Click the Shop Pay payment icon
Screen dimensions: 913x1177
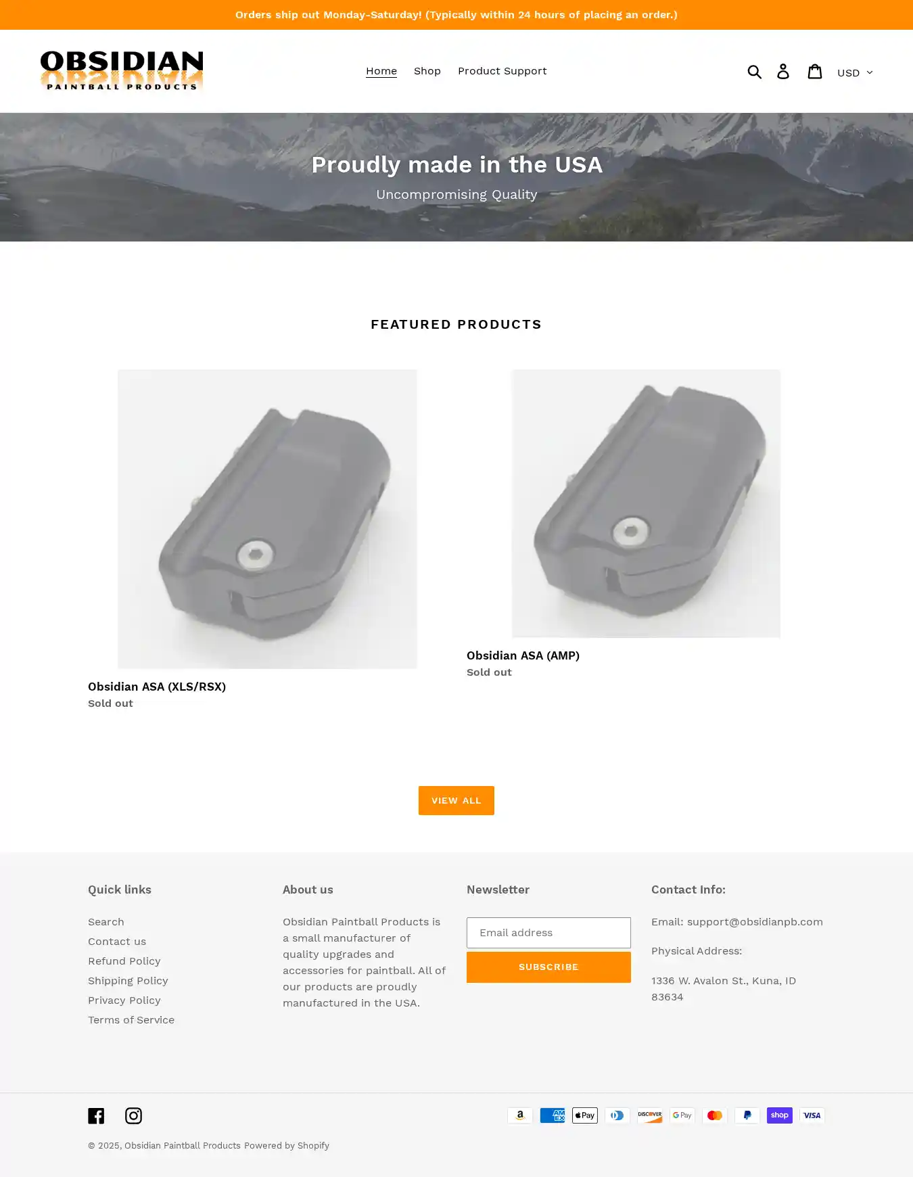click(780, 1115)
